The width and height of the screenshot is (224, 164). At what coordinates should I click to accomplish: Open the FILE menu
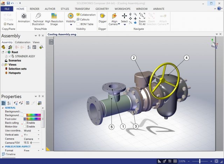click(x=7, y=9)
